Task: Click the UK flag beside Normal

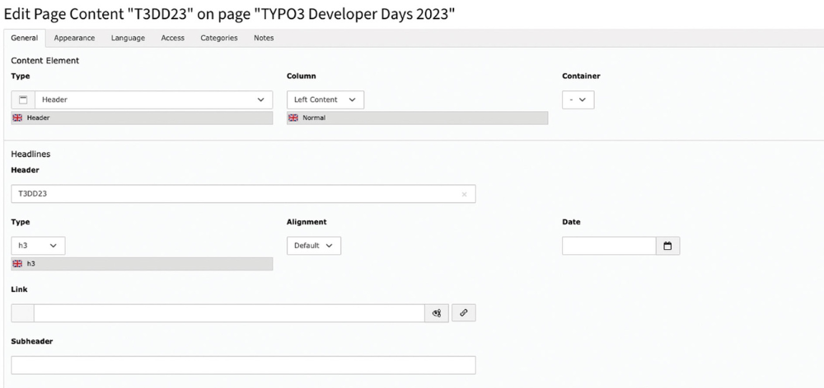Action: tap(293, 118)
